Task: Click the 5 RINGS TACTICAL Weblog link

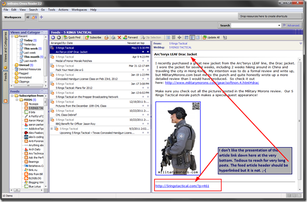Action: tap(180, 47)
